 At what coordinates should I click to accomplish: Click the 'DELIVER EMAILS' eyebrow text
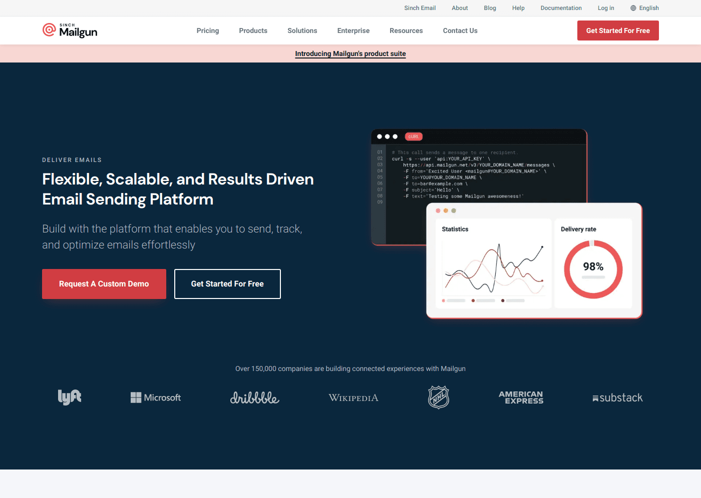point(72,160)
